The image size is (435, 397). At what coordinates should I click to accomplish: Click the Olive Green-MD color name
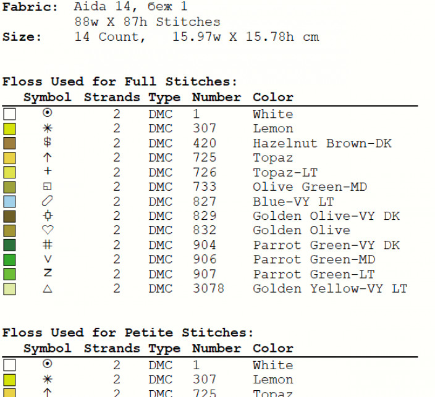[310, 187]
